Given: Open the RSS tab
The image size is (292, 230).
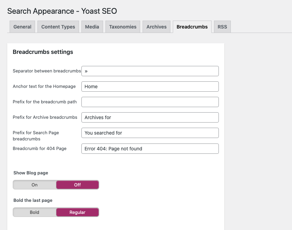Looking at the screenshot, I should [x=222, y=27].
